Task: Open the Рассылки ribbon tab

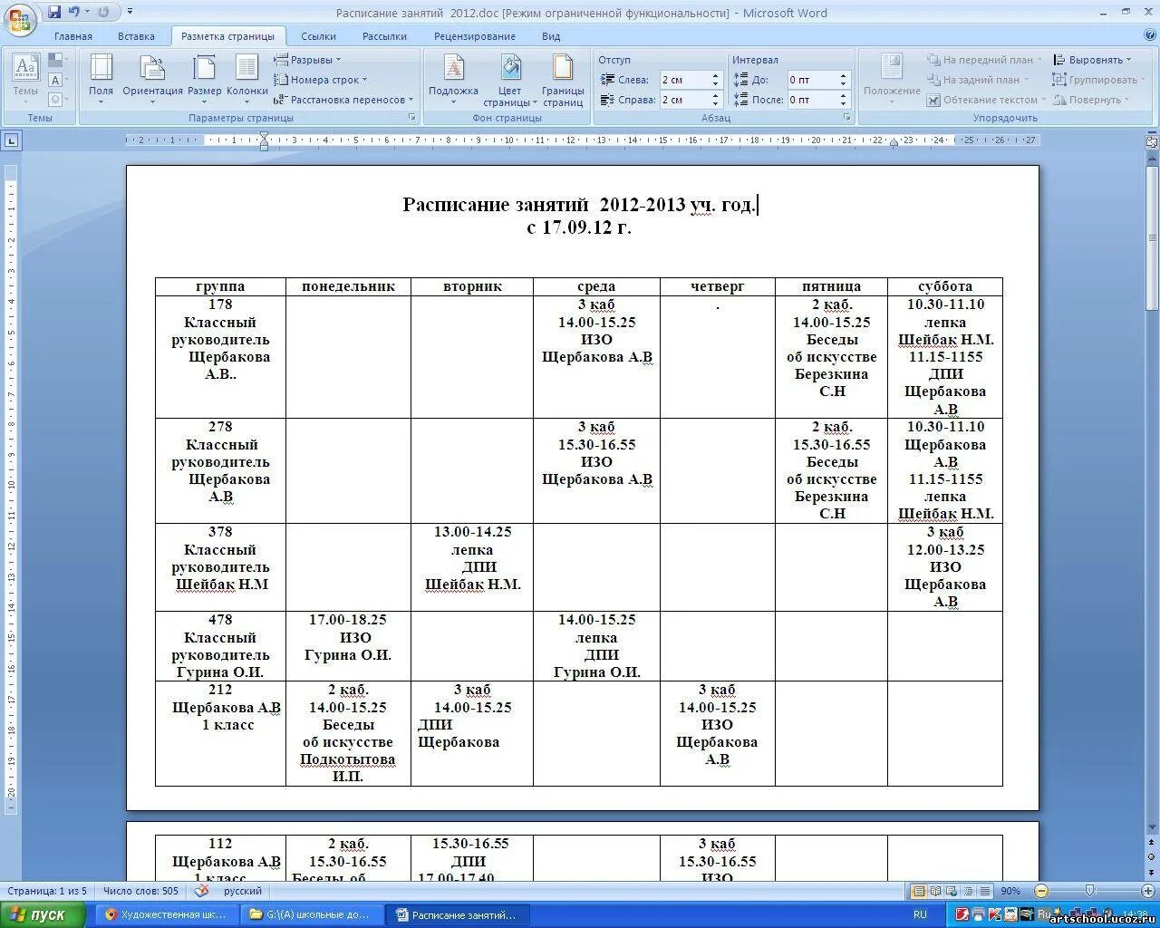Action: point(384,36)
